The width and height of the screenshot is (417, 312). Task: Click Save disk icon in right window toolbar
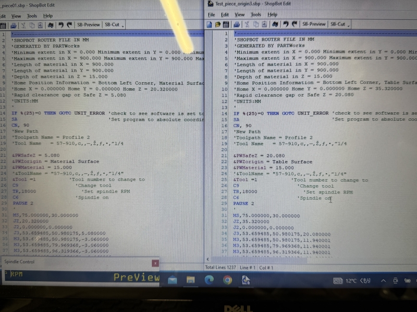click(x=226, y=24)
